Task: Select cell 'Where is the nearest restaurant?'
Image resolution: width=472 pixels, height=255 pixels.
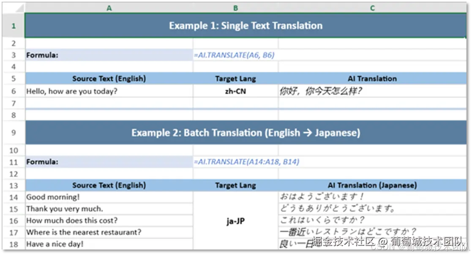Action: click(109, 233)
